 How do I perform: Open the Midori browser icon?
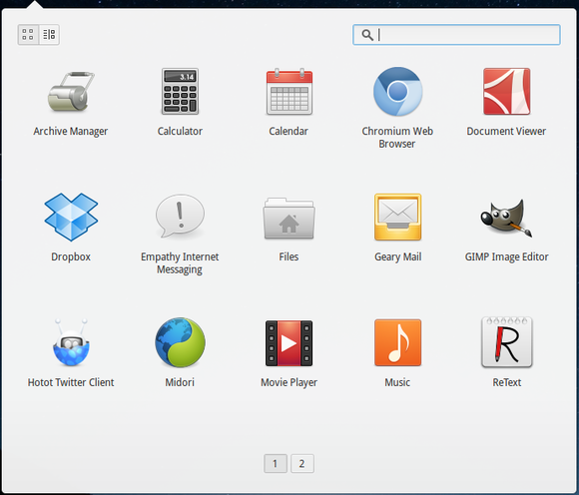coord(180,342)
